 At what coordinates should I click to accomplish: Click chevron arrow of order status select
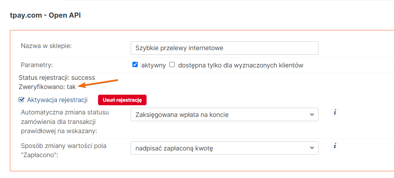(312, 114)
